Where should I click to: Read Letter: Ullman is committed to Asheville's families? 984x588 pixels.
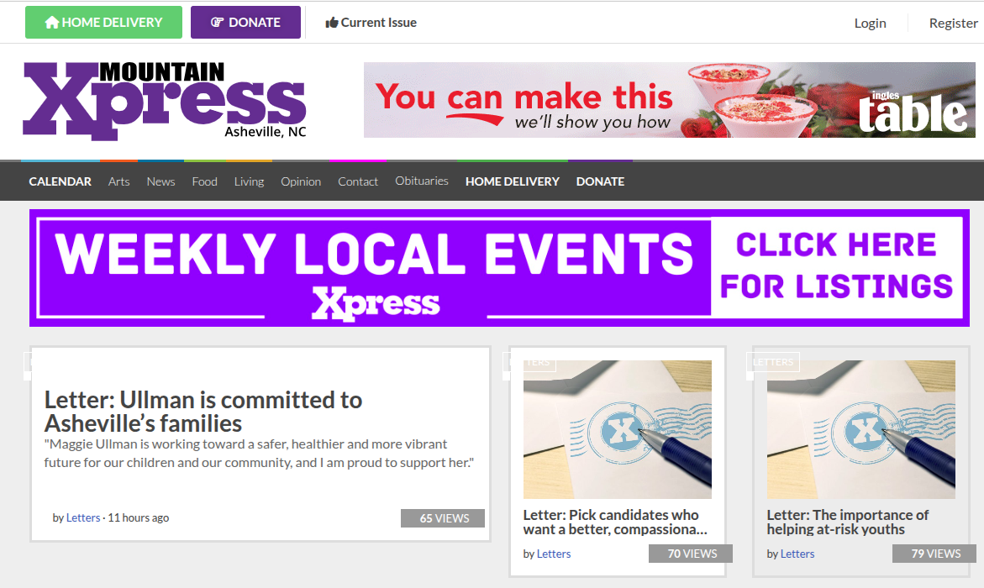coord(203,412)
